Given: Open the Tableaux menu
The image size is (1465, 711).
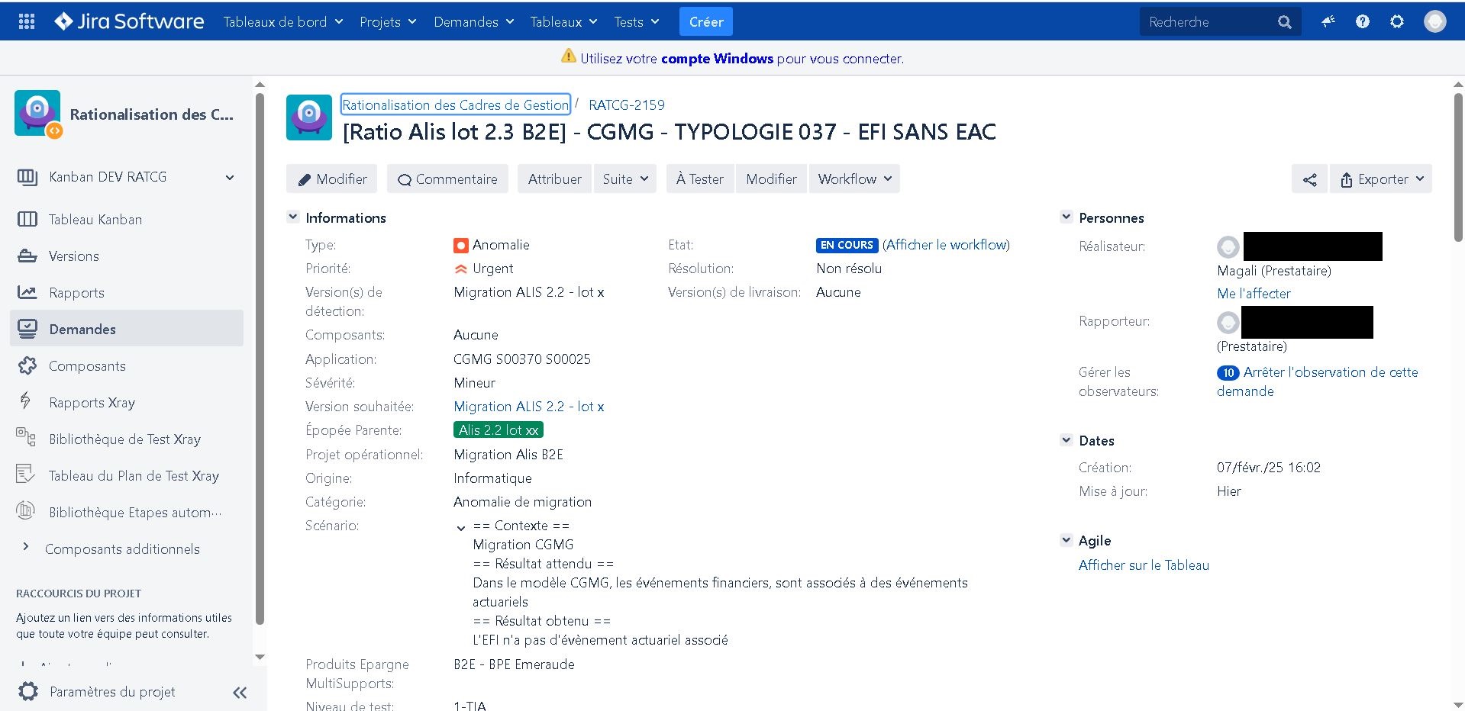Looking at the screenshot, I should coord(563,21).
